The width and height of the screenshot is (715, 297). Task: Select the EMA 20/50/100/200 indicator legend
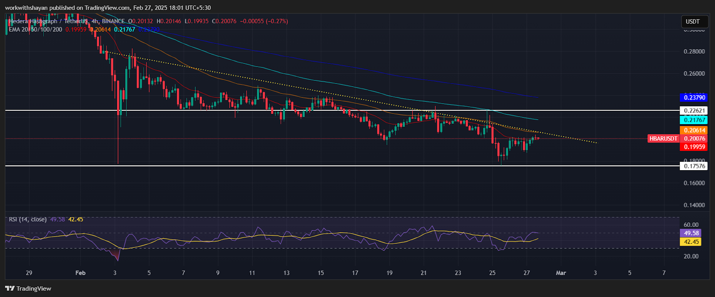36,29
